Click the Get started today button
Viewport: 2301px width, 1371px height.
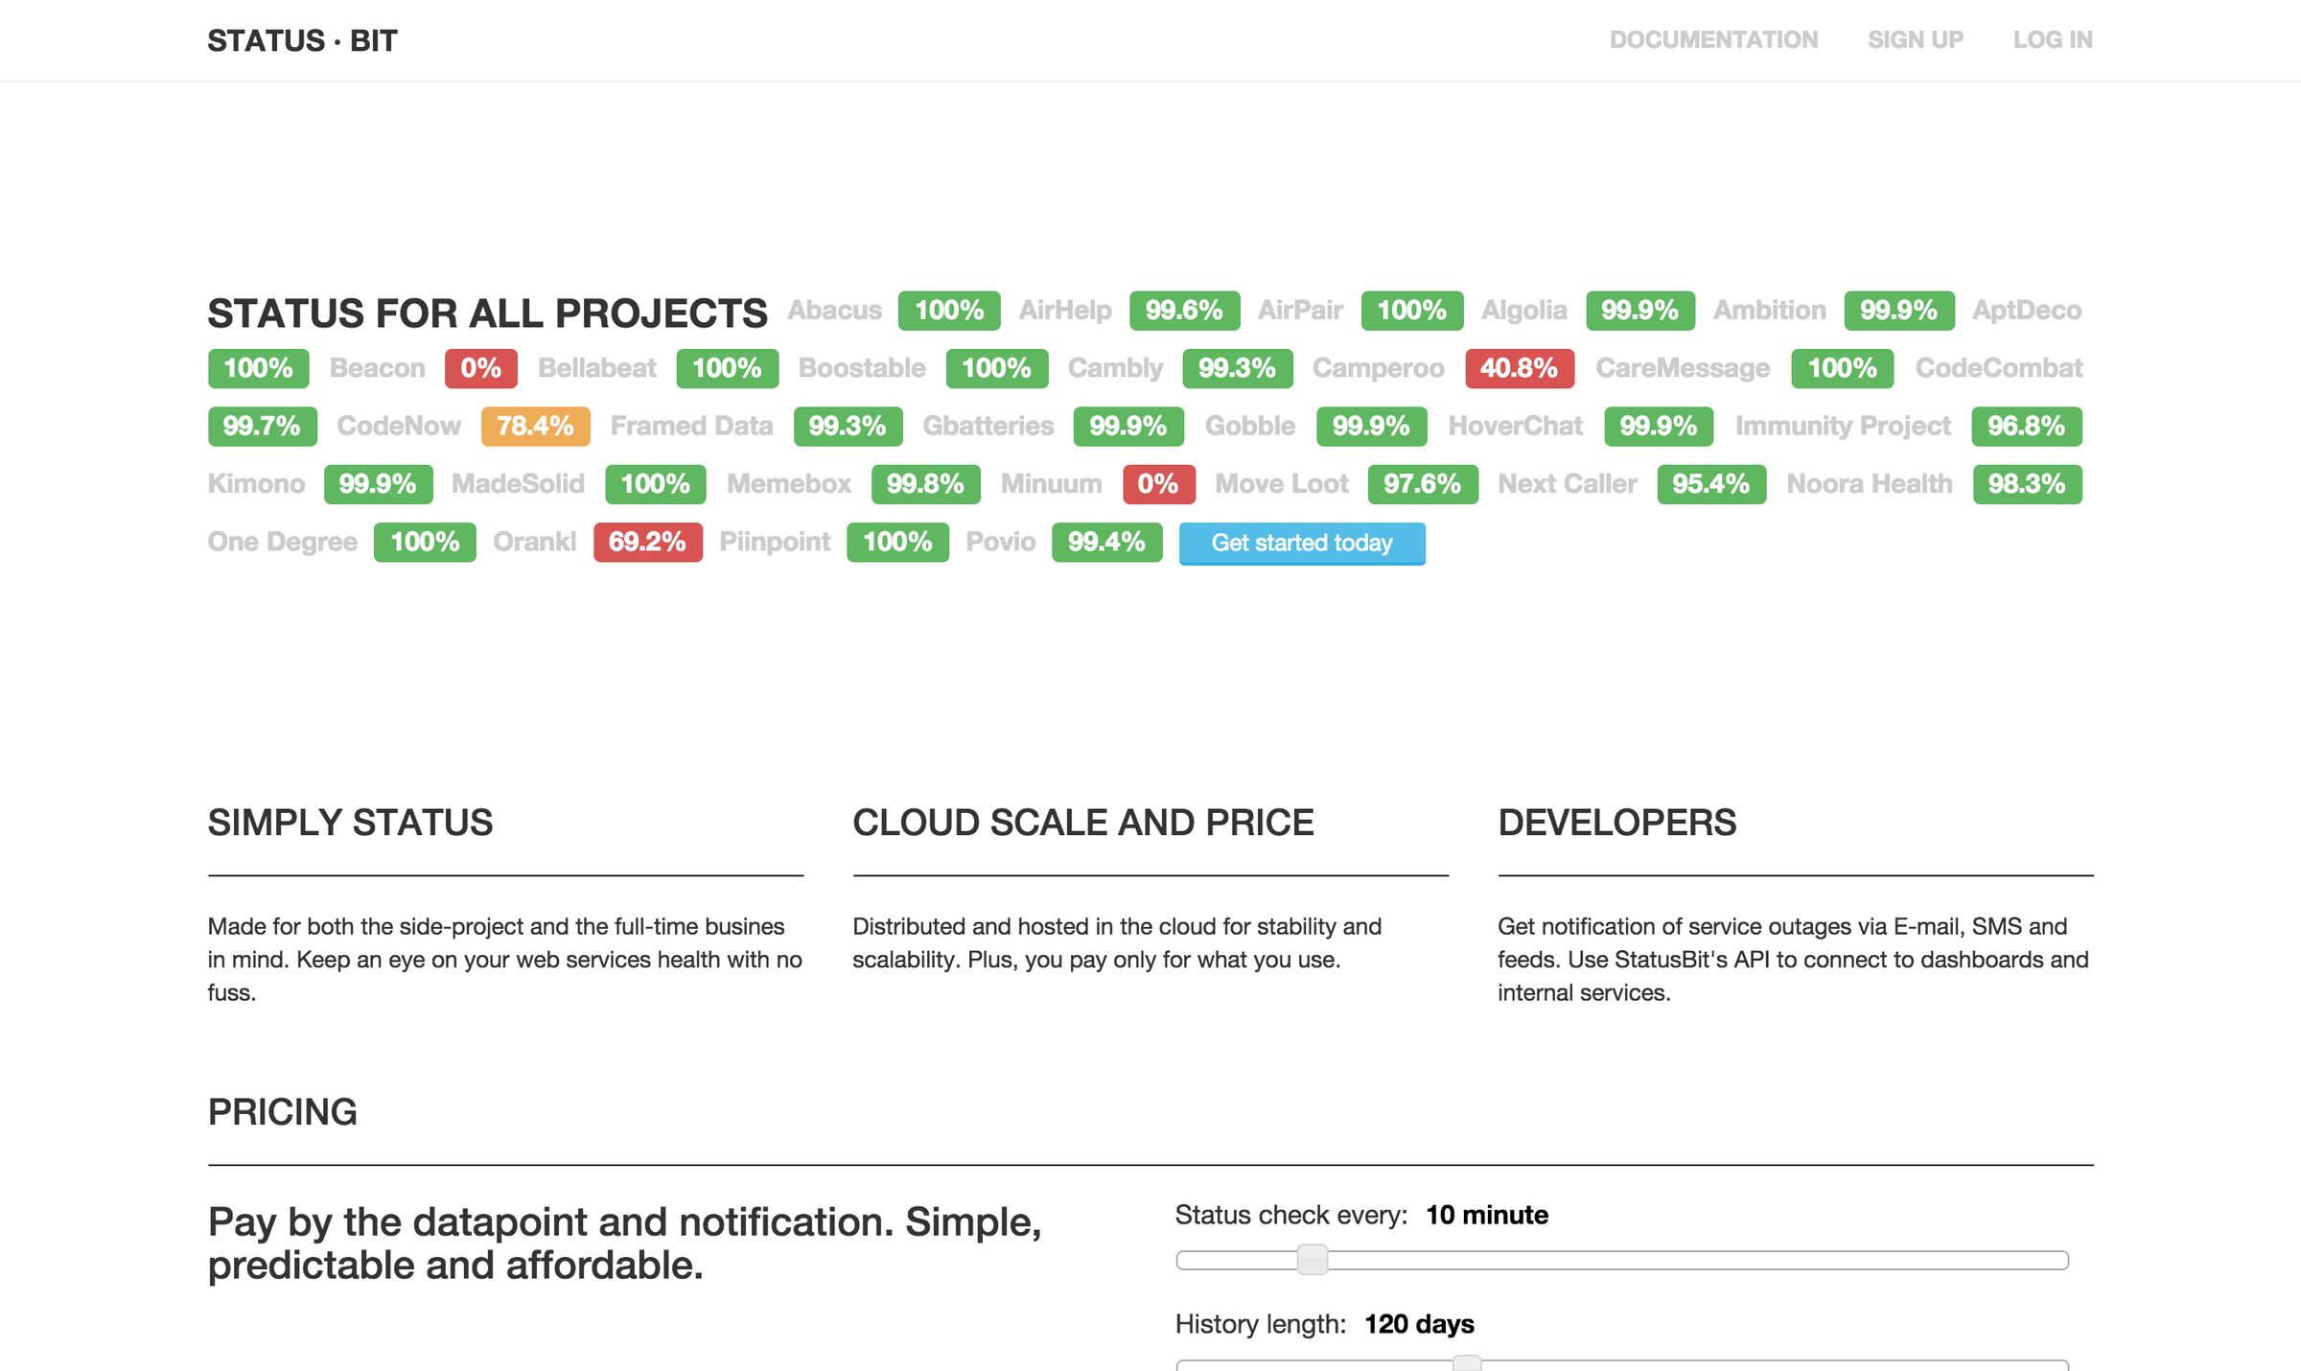point(1301,543)
